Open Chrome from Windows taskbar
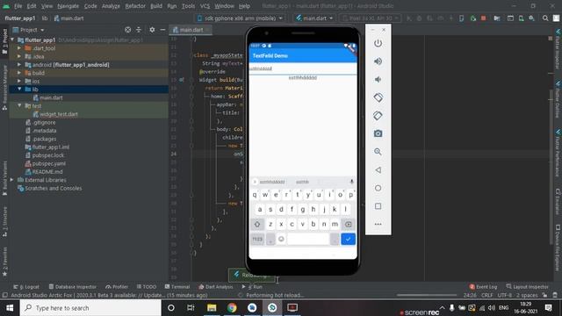The width and height of the screenshot is (562, 316). (232, 308)
